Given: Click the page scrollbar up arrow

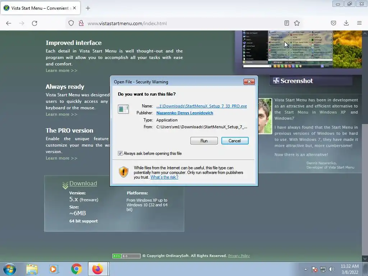Looking at the screenshot, I should point(365,33).
